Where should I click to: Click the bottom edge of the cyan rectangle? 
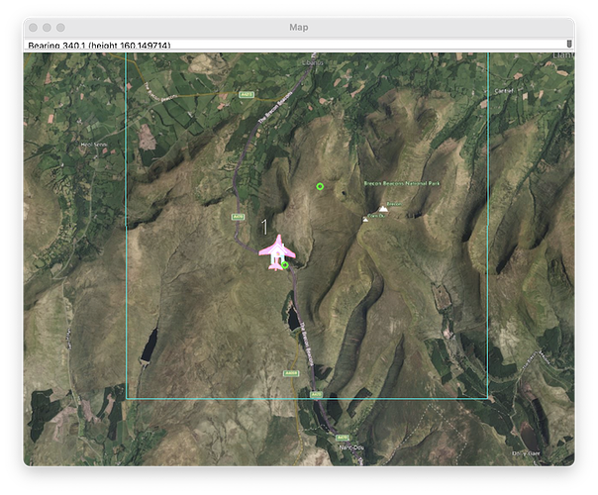click(307, 399)
